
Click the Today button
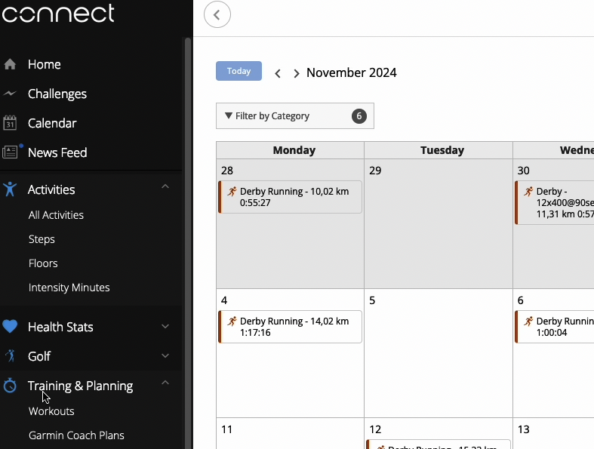click(x=239, y=71)
